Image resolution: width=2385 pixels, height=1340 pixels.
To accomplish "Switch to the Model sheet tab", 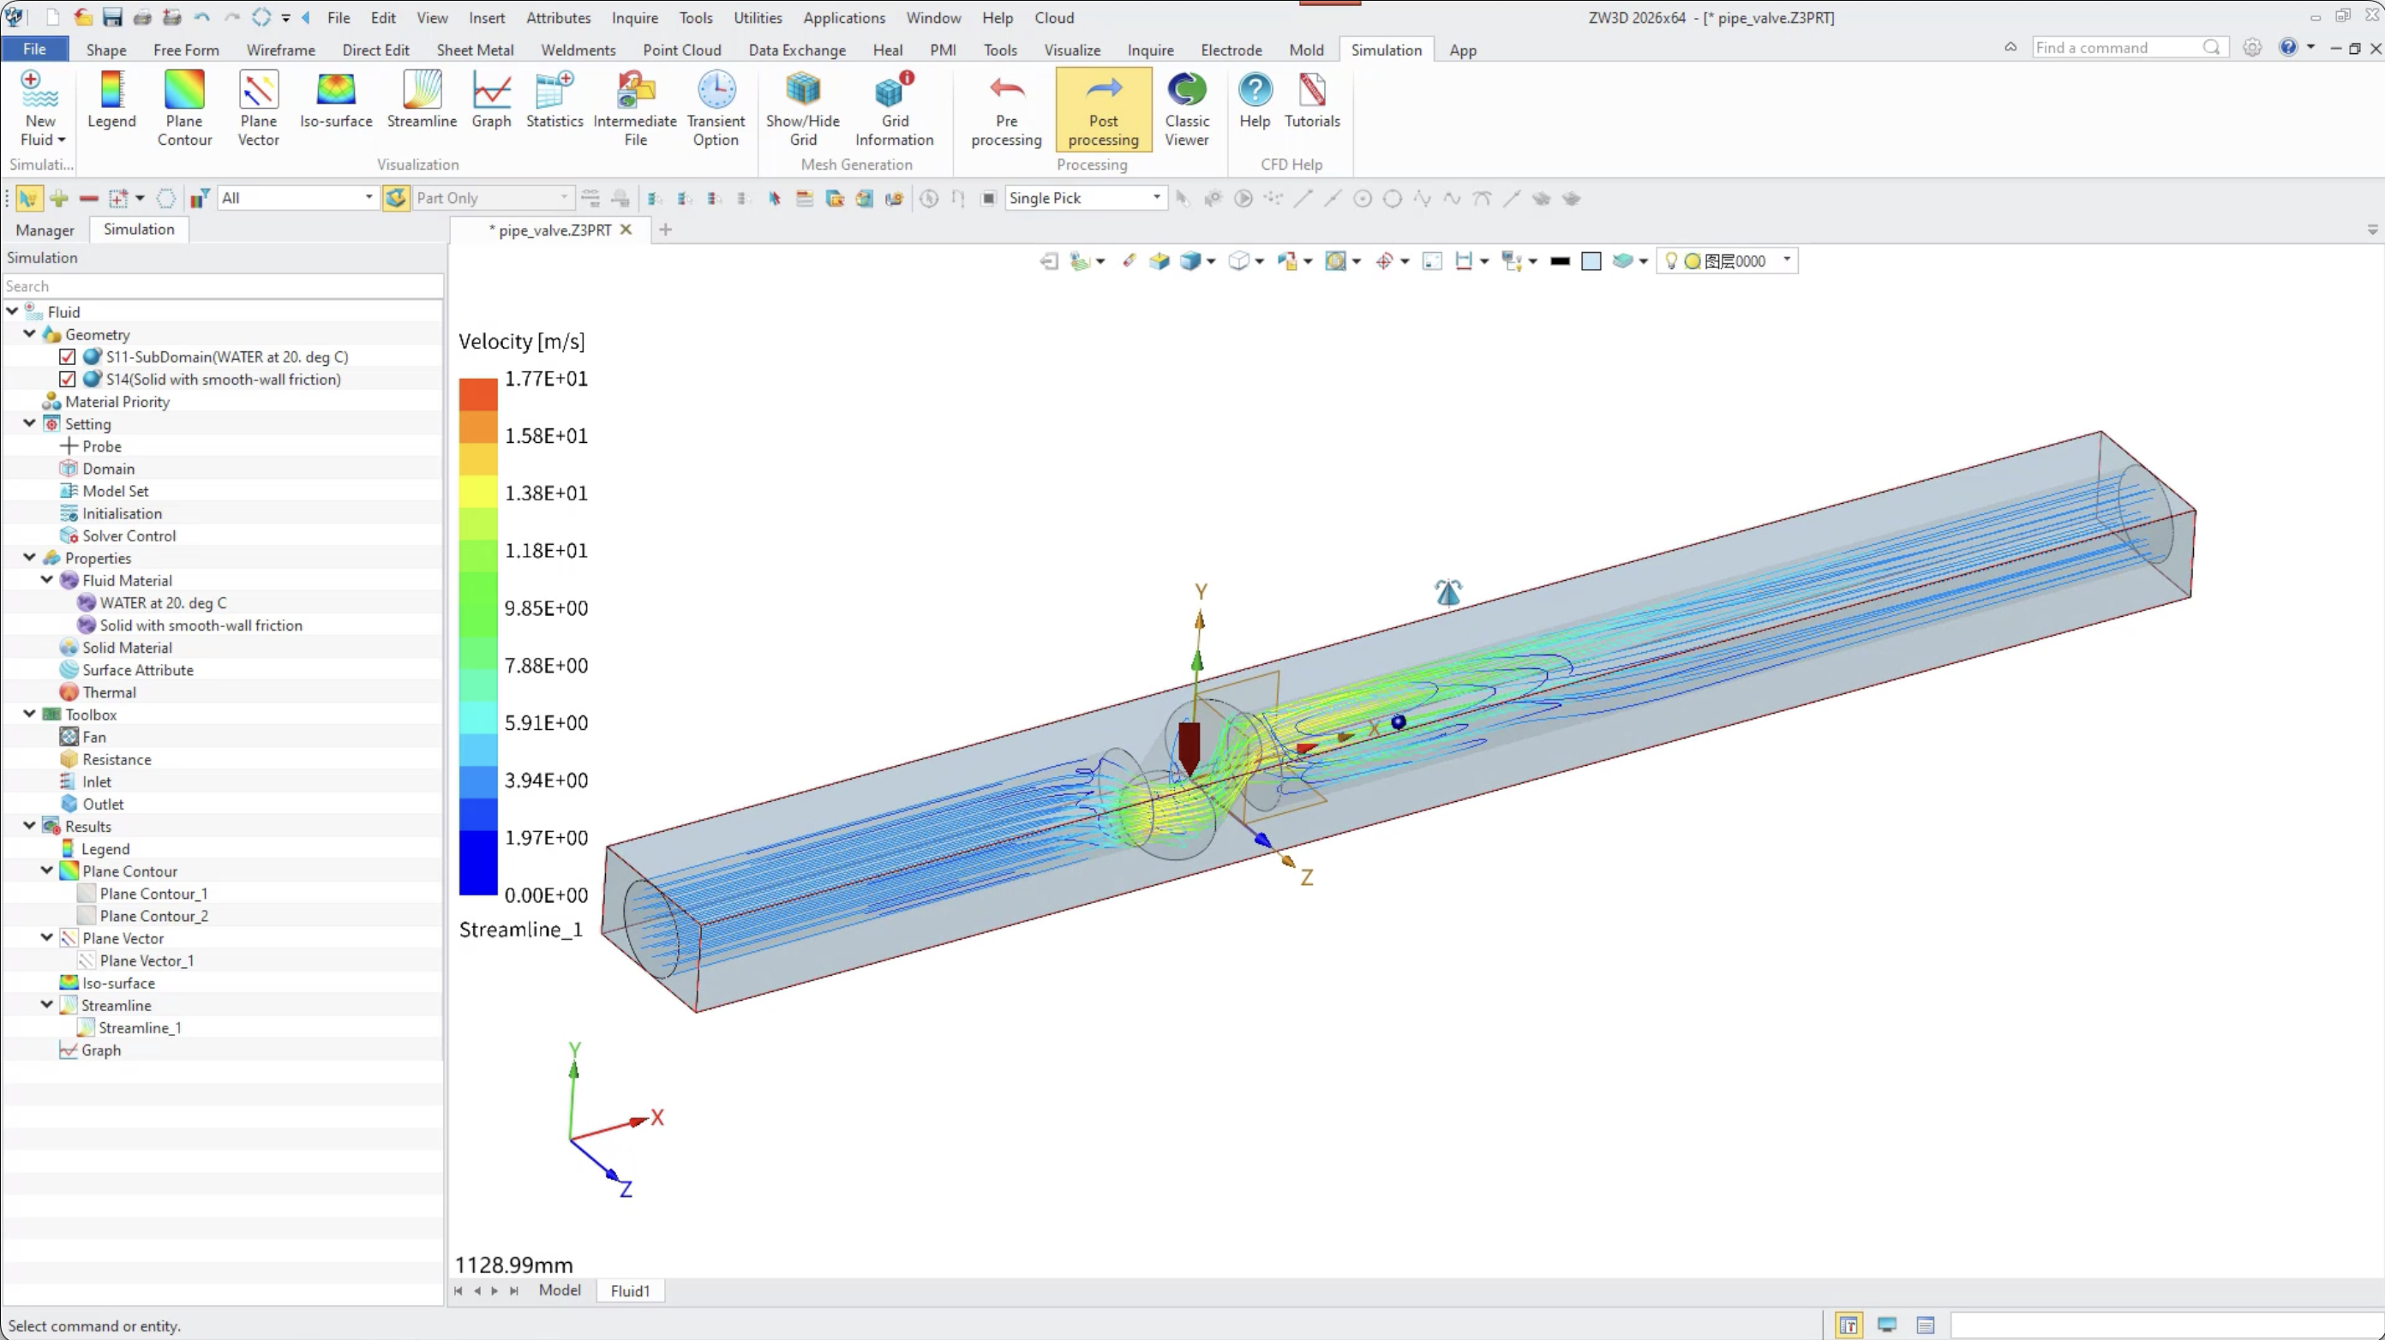I will point(560,1290).
